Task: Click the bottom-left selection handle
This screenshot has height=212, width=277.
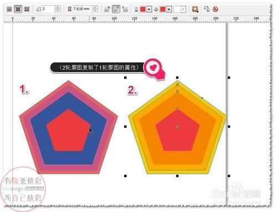Action: click(x=125, y=176)
